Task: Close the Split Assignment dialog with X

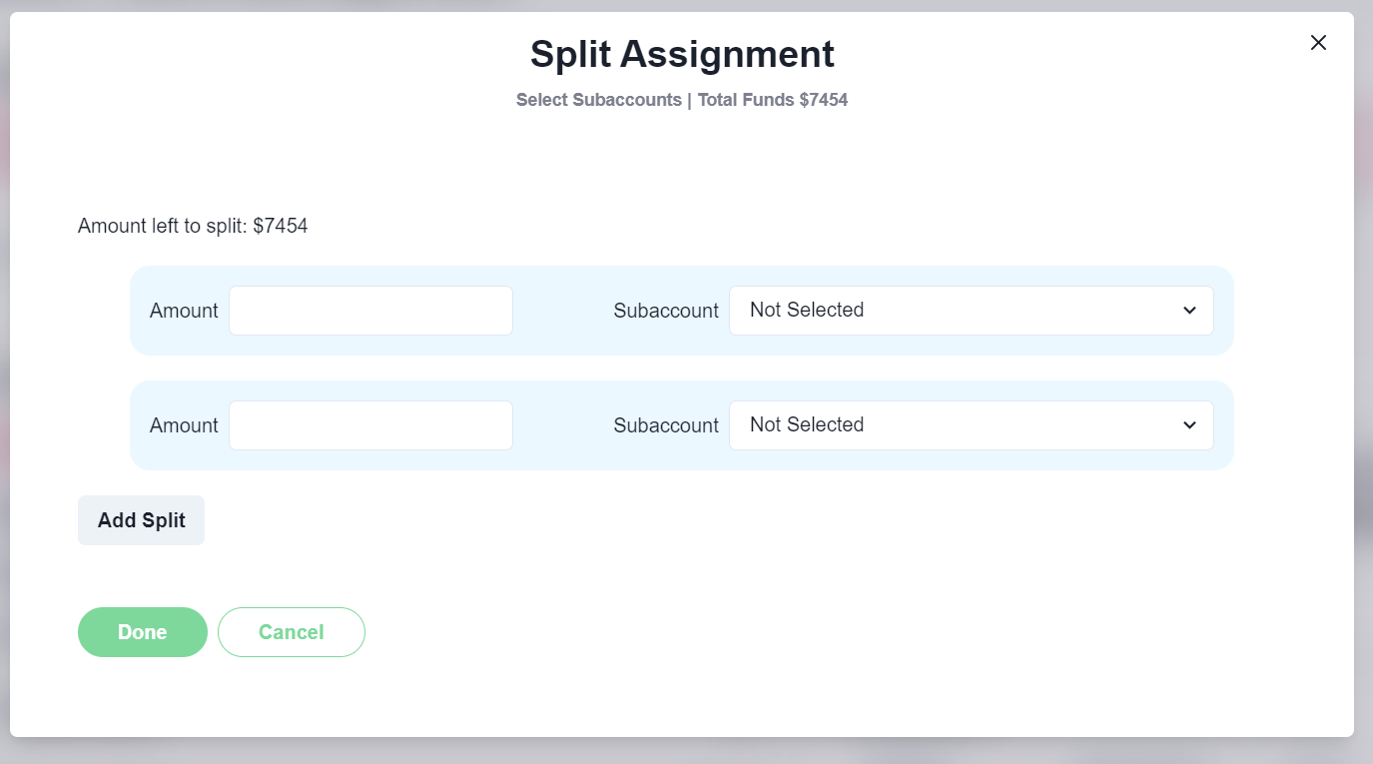Action: click(1318, 42)
